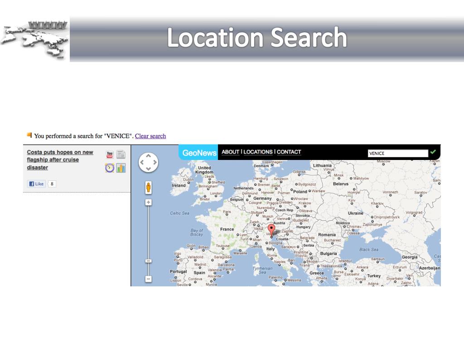This screenshot has width=464, height=348.
Task: Zoom in with the plus button
Action: tap(148, 203)
